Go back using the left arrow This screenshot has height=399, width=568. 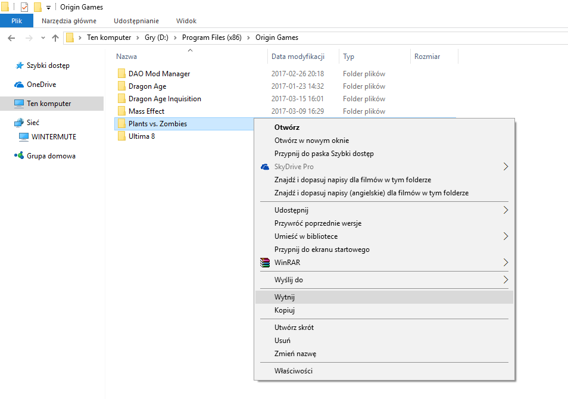[11, 38]
